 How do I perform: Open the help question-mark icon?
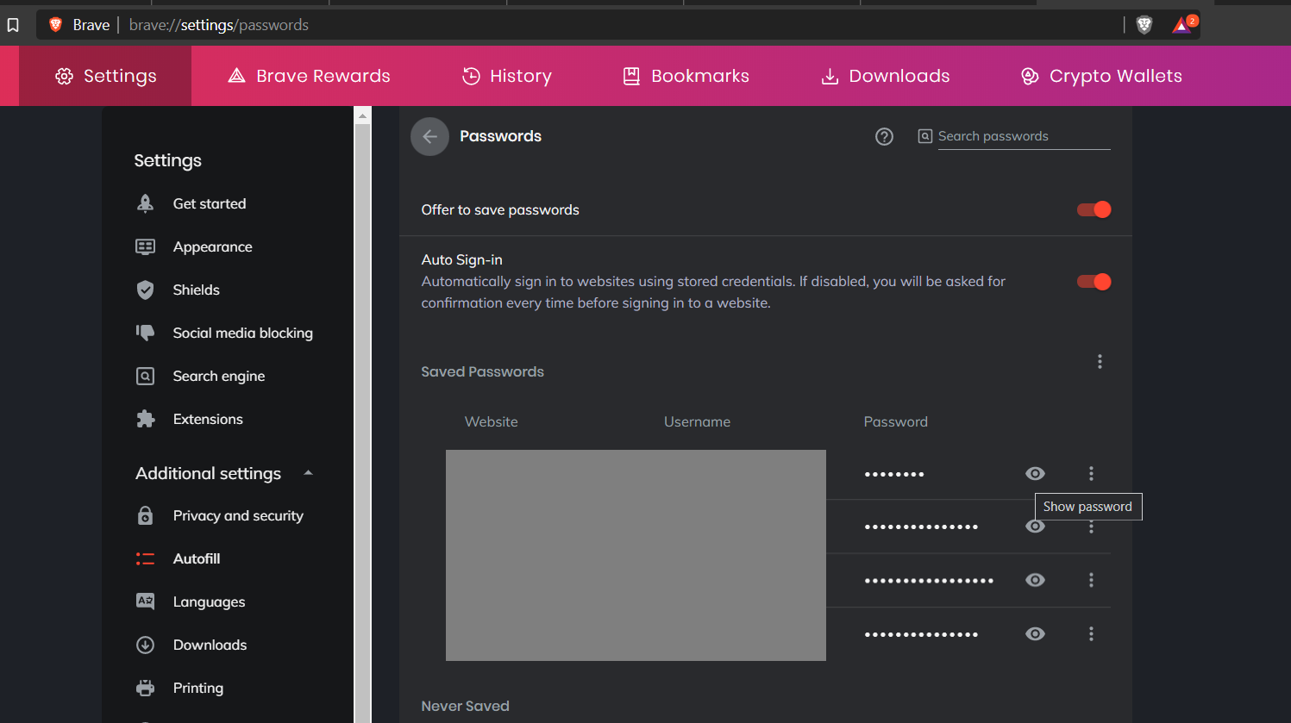click(884, 136)
